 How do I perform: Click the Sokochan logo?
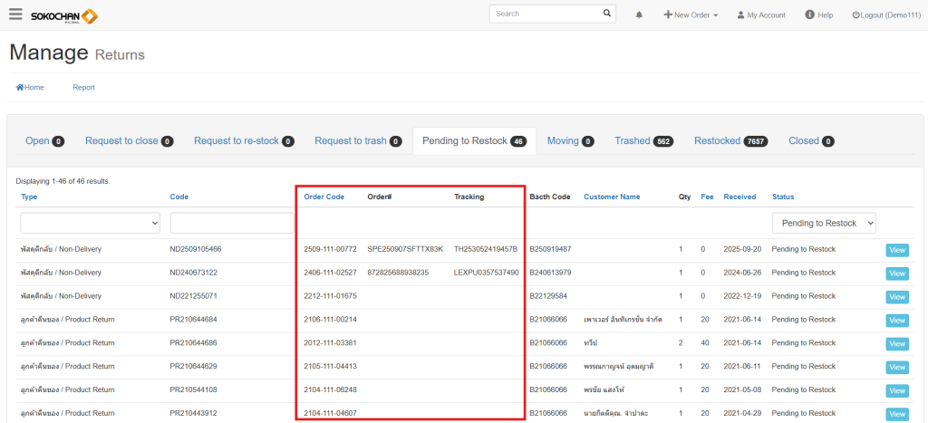click(64, 16)
